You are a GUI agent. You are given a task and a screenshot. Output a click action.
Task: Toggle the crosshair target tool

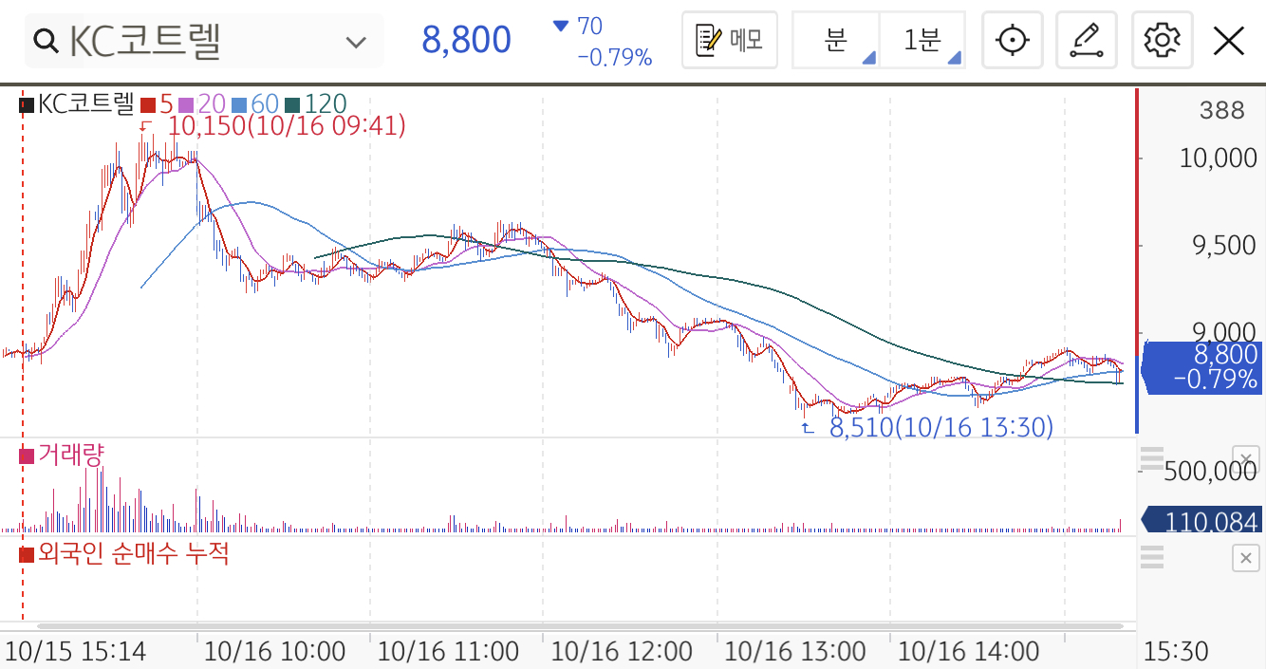pyautogui.click(x=1013, y=40)
